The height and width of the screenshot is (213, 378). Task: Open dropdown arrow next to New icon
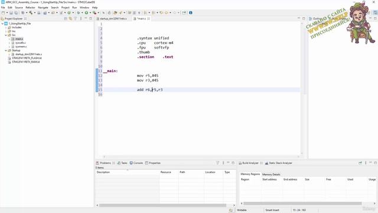pos(6,13)
